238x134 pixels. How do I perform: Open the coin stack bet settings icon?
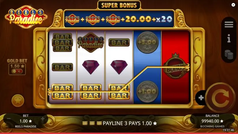point(229,54)
